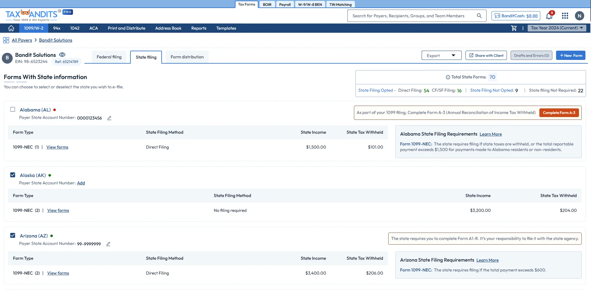This screenshot has height=290, width=591.
Task: Open the 94x menu
Action: point(57,28)
